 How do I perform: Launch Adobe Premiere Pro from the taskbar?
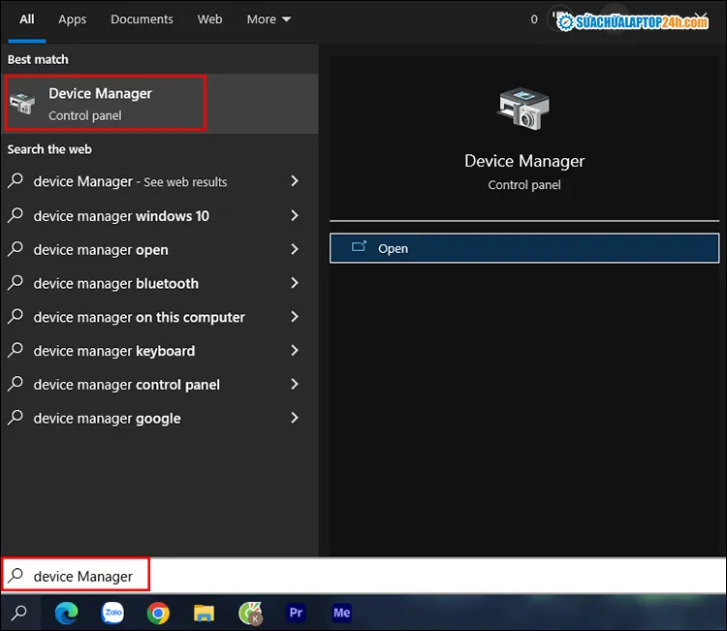[297, 613]
